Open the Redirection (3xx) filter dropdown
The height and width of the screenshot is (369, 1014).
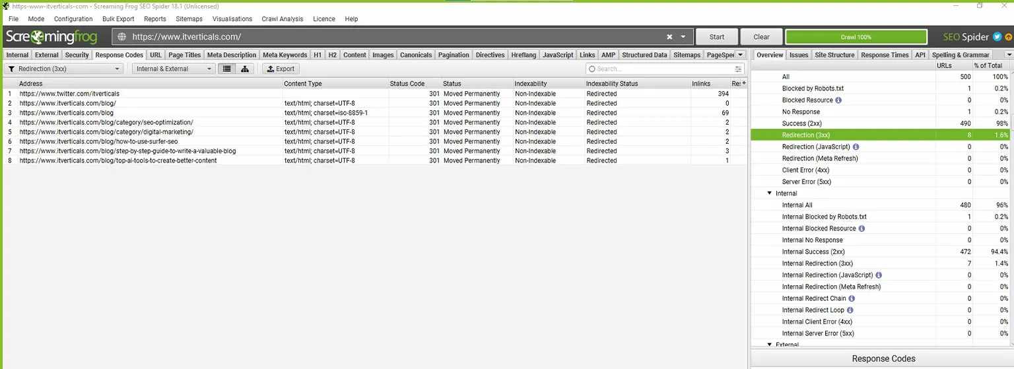pyautogui.click(x=64, y=69)
